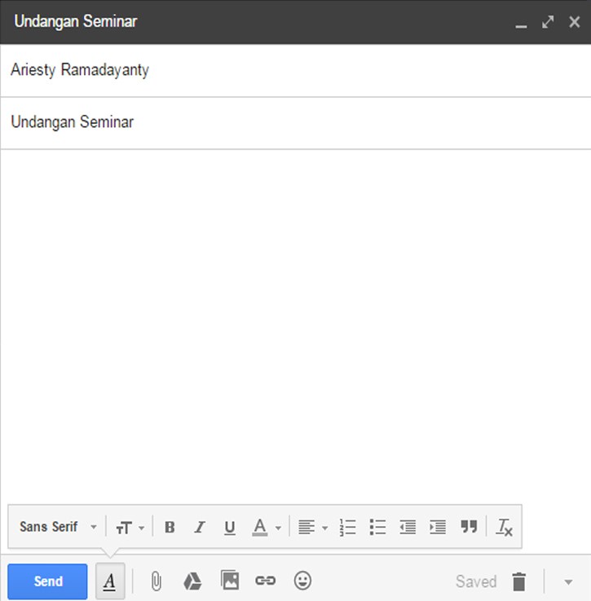Open the more options arrow by the trash
Screen dimensions: 591x601
coord(568,581)
